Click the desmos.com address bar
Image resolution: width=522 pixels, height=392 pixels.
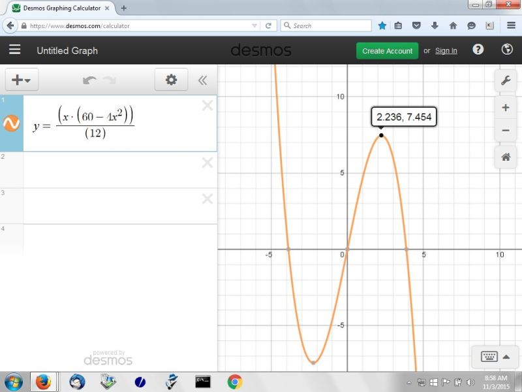pos(140,25)
